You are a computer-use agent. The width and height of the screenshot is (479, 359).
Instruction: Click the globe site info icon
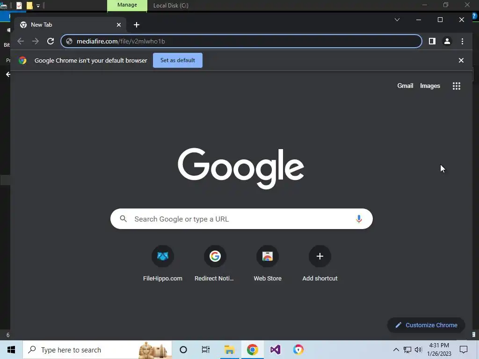(x=69, y=41)
